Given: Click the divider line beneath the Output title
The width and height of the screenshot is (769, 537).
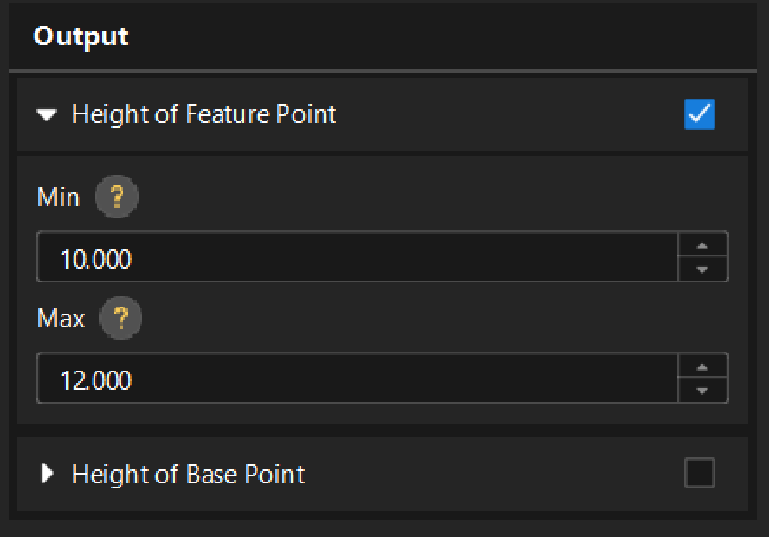Looking at the screenshot, I should [x=382, y=70].
